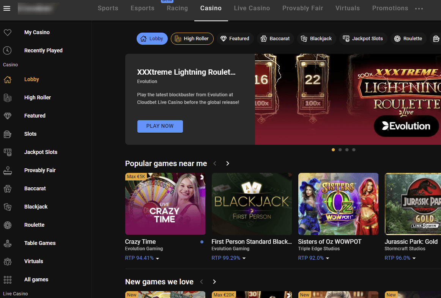441x298 pixels.
Task: Expand the Crazy Time RTP 94.41% dropdown
Action: (157, 259)
